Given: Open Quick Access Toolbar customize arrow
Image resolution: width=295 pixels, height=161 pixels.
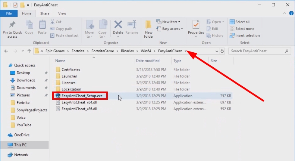Looking at the screenshot, I should point(28,5).
